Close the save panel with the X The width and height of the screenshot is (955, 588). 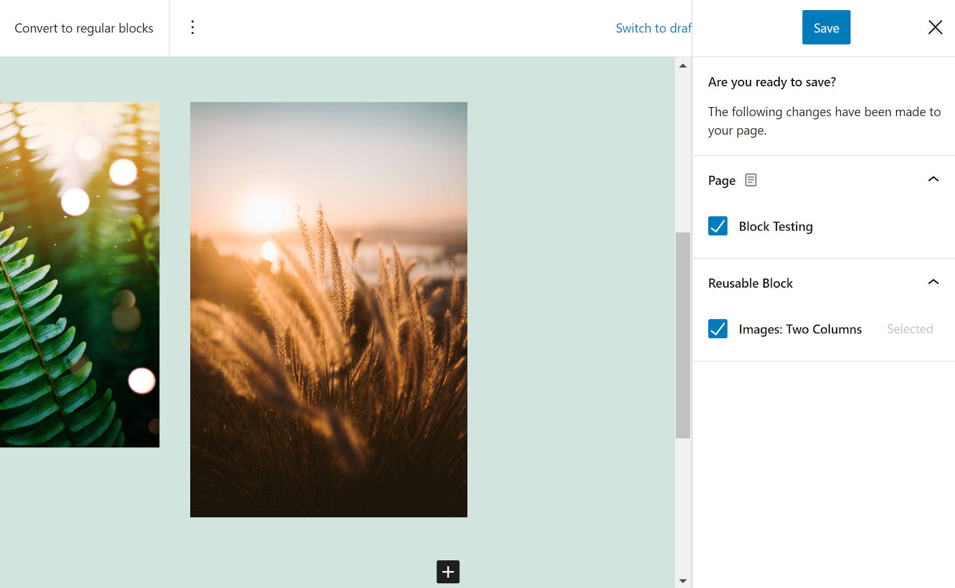click(935, 28)
